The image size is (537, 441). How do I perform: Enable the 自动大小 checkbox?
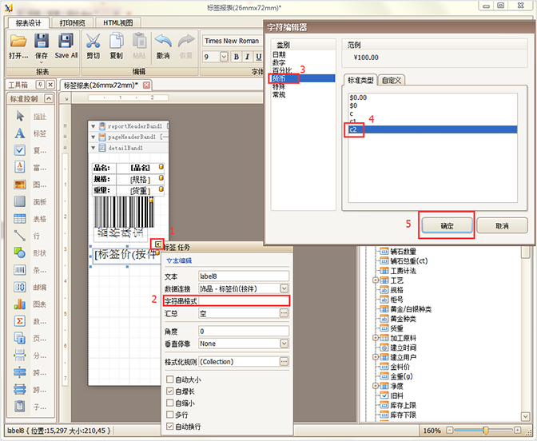click(x=169, y=380)
